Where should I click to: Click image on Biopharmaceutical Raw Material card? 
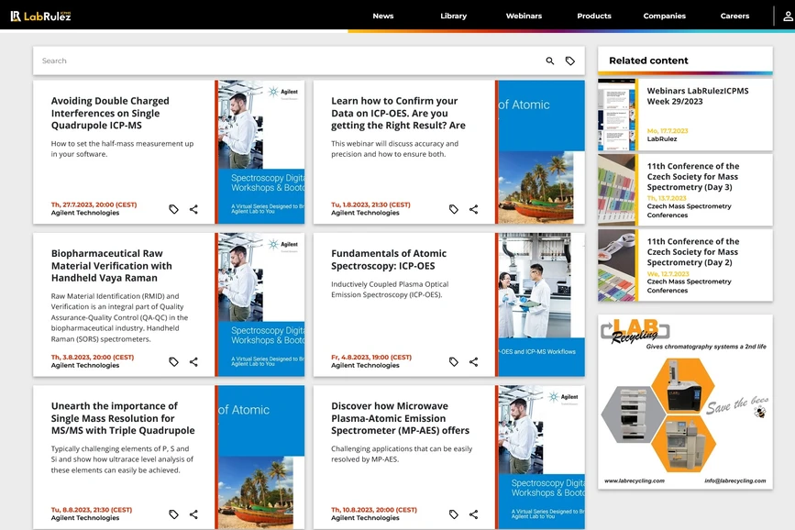click(261, 304)
